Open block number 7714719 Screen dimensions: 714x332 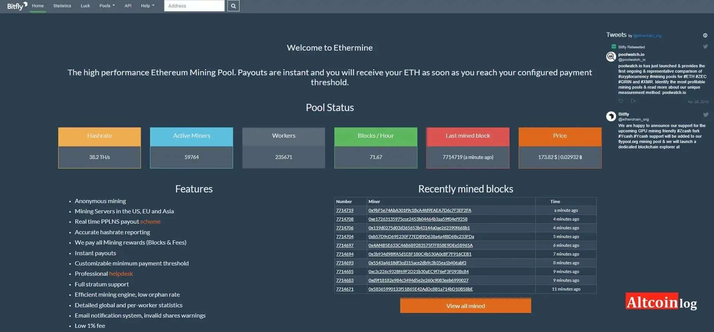(345, 210)
